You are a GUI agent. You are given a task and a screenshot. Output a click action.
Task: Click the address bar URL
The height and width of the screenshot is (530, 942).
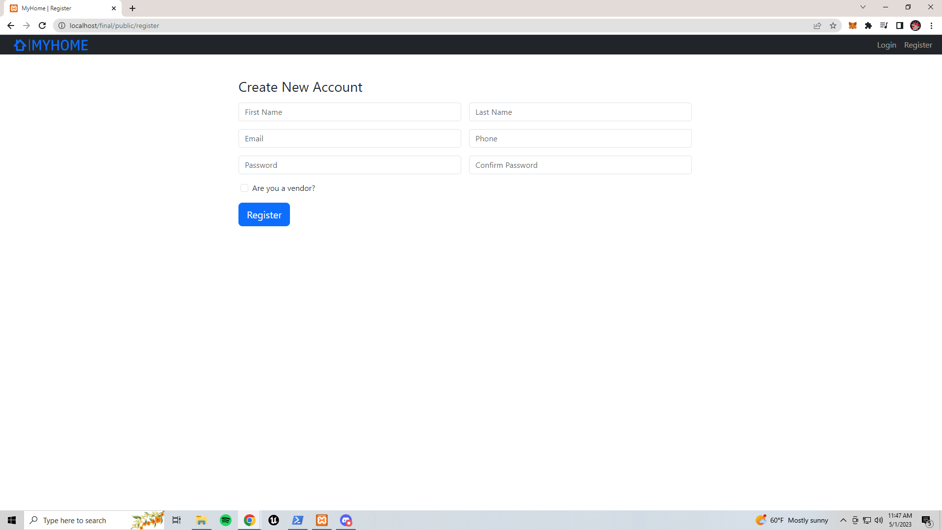pyautogui.click(x=114, y=26)
